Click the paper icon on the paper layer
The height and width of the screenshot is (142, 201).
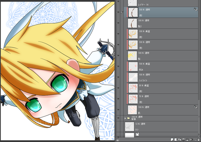137,134
